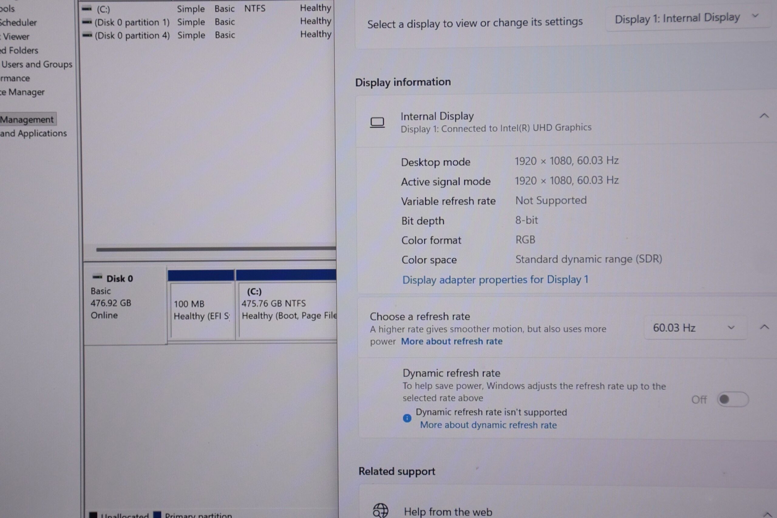The image size is (777, 518).
Task: Open More about refresh rate link
Action: (x=452, y=341)
